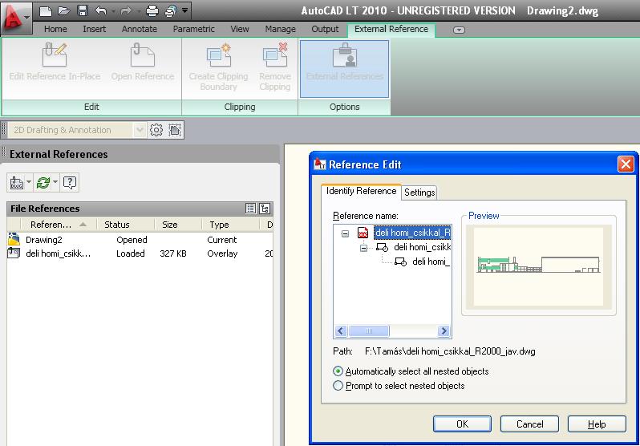Confirm Reference Edit with OK

(462, 424)
